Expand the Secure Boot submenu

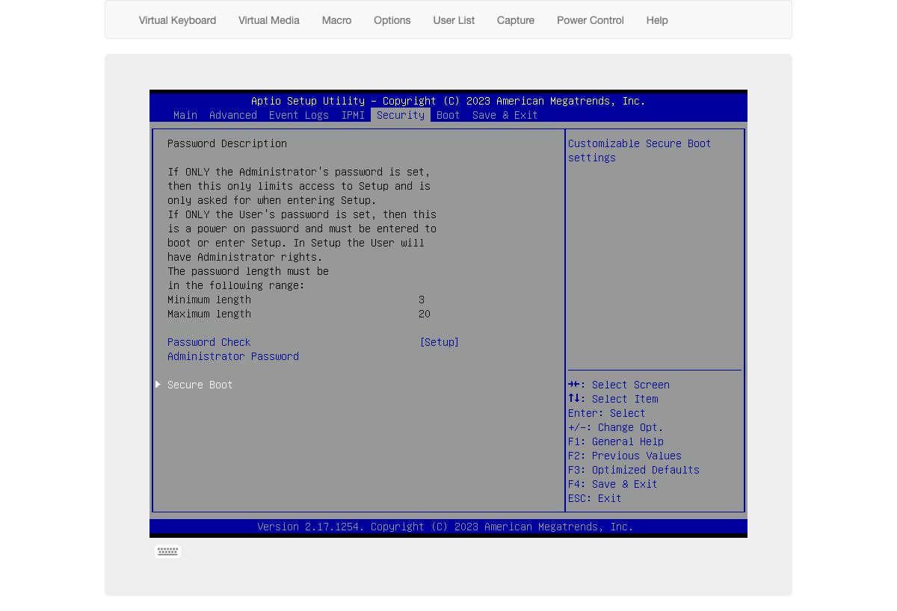pyautogui.click(x=200, y=385)
